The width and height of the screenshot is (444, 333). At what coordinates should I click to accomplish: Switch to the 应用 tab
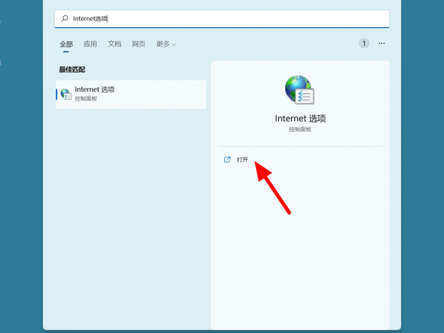pos(90,44)
